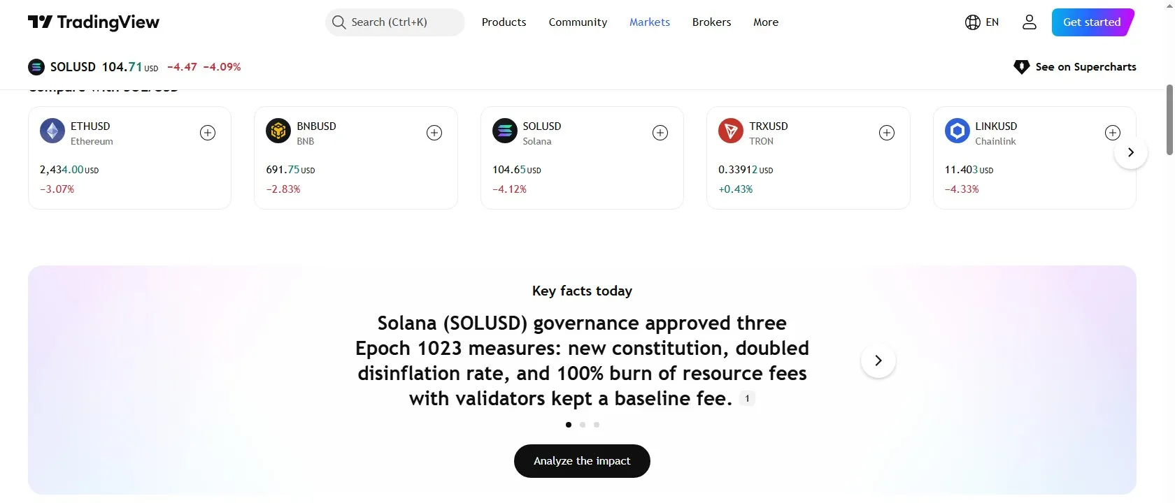Image resolution: width=1175 pixels, height=503 pixels.
Task: Click the Chainlink coin logo
Action: (957, 131)
